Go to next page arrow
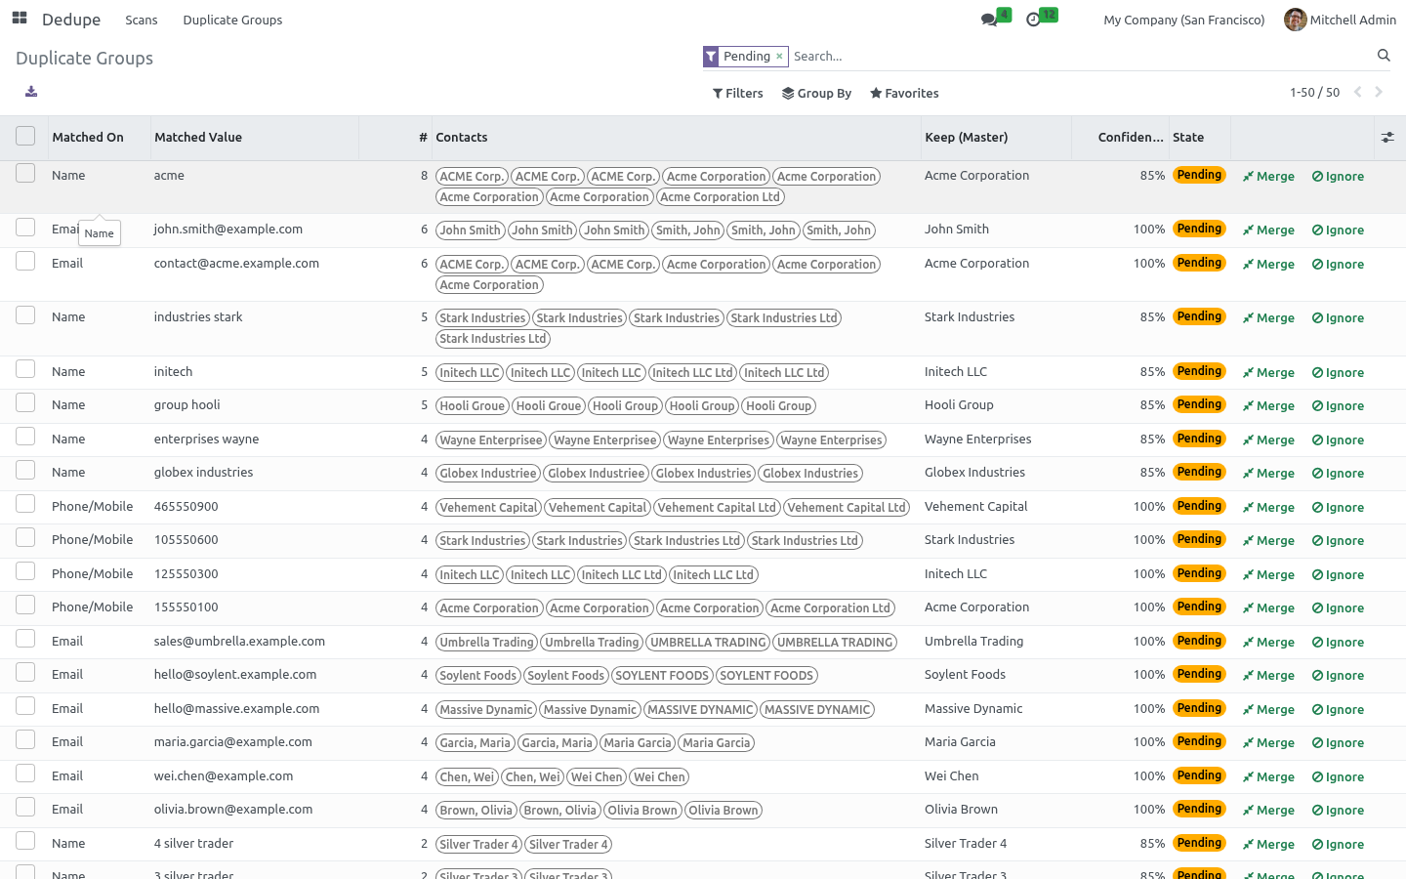Image resolution: width=1406 pixels, height=879 pixels. (1379, 93)
